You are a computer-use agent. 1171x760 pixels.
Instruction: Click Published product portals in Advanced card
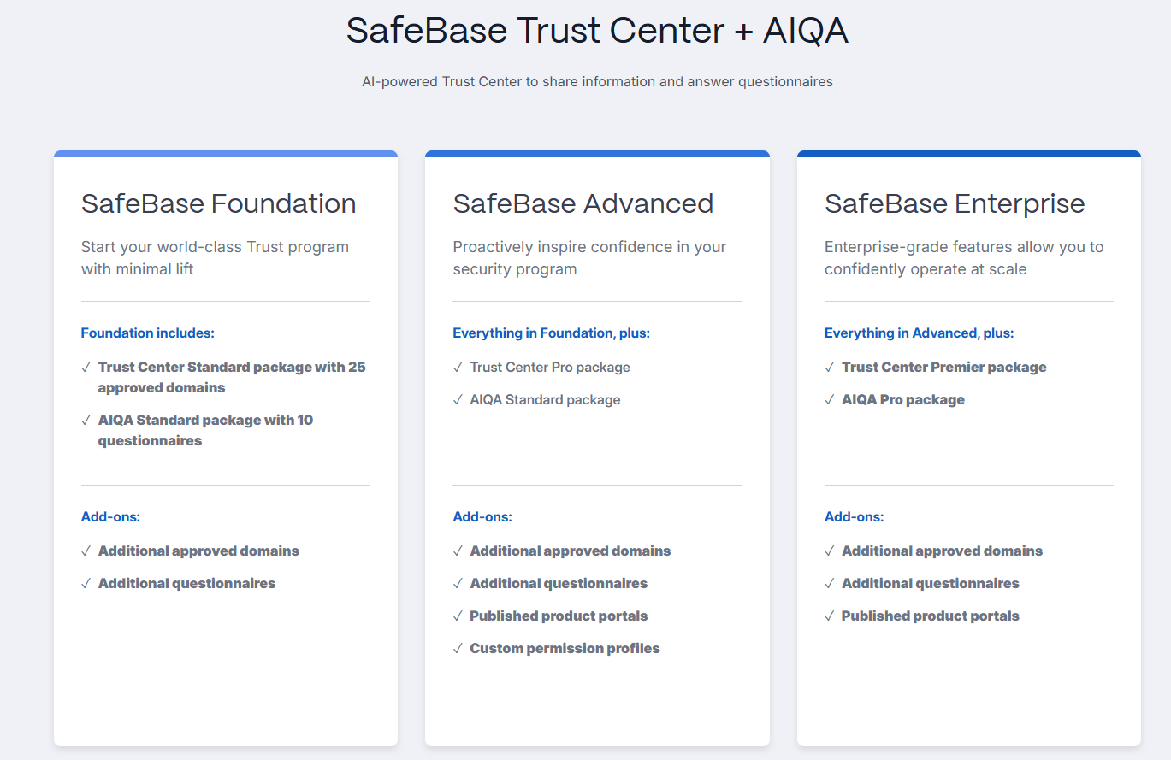tap(559, 616)
